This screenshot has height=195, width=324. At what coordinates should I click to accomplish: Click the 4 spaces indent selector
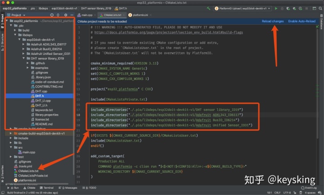pyautogui.click(x=310, y=193)
